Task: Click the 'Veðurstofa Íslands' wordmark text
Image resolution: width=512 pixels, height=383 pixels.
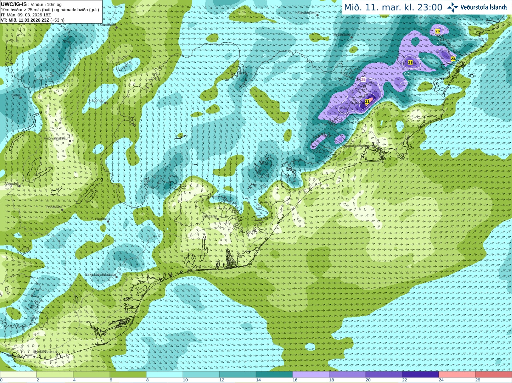Action: click(x=484, y=7)
